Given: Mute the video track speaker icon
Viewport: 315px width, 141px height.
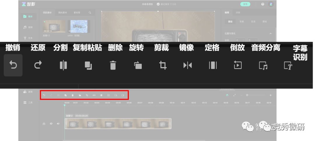Looking at the screenshot, I should (58, 124).
